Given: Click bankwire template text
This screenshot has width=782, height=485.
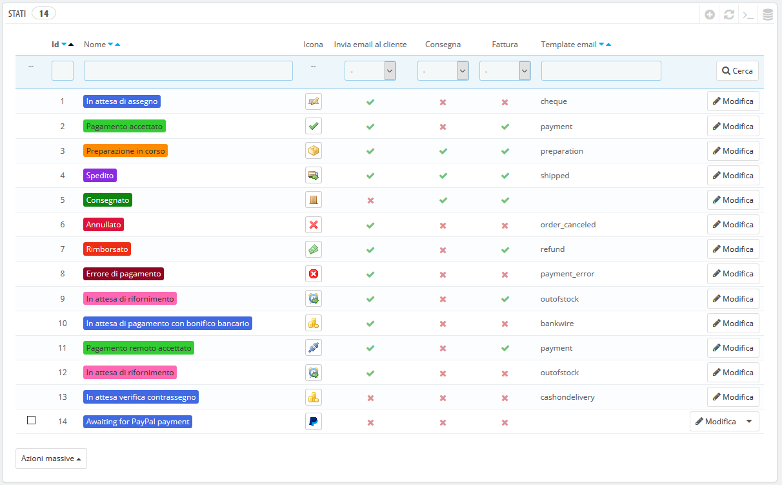Looking at the screenshot, I should (x=557, y=323).
